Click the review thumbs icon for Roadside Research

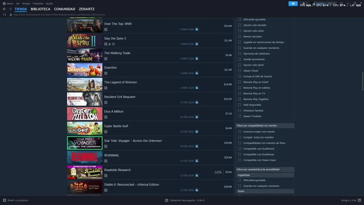pos(197,175)
